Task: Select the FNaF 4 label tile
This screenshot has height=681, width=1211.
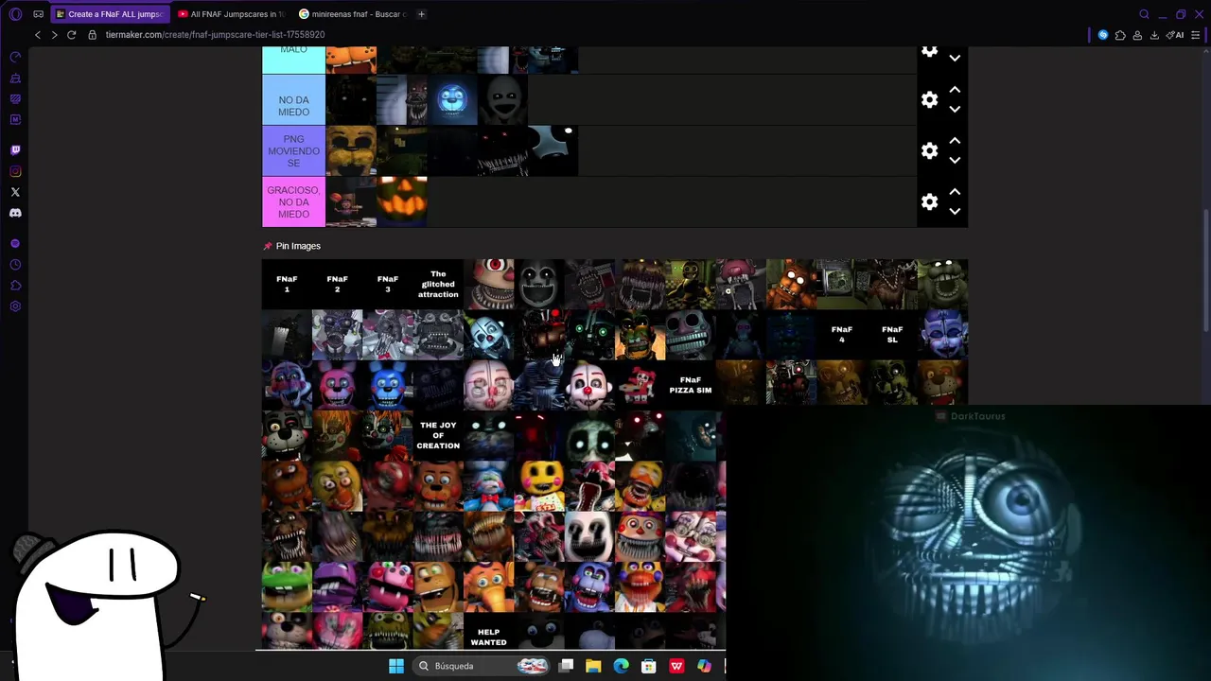Action: pyautogui.click(x=841, y=334)
